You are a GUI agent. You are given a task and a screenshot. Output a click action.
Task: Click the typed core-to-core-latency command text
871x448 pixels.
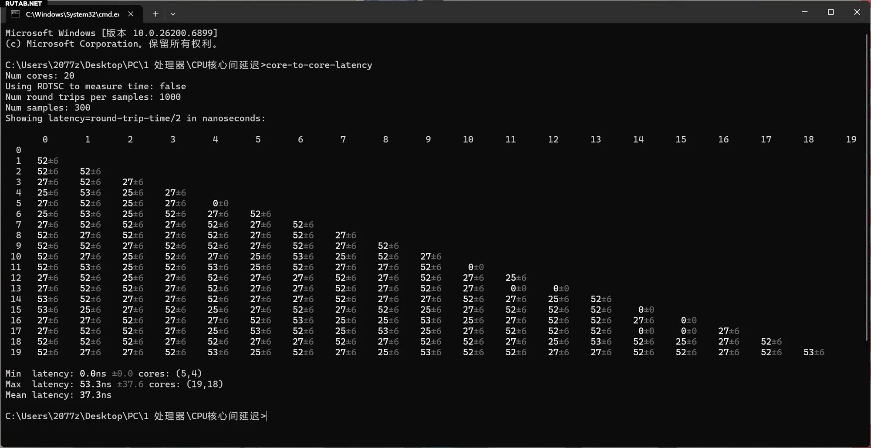[319, 65]
